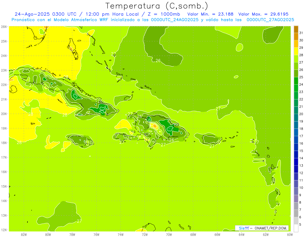Click the 18N latitude axis label
The height and width of the screenshot is (238, 308).
(x=4, y=143)
